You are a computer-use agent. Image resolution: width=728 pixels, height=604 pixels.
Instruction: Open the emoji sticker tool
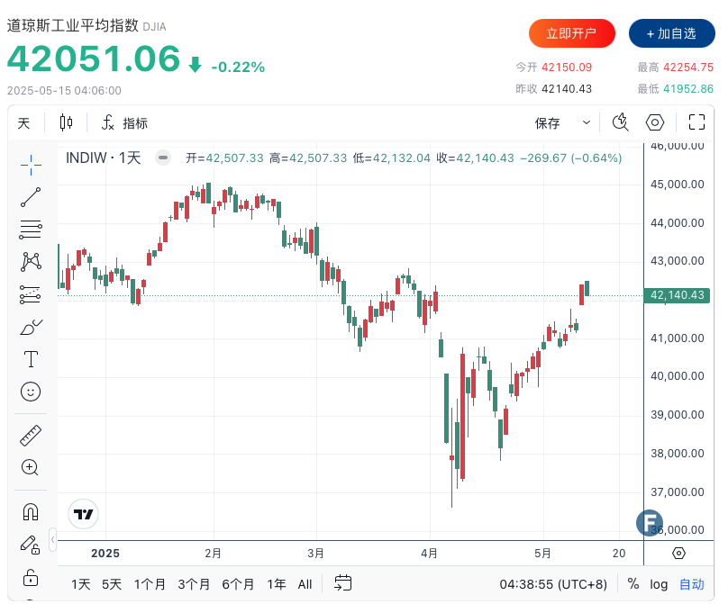[31, 392]
